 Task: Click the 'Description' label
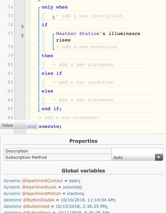point(17,151)
